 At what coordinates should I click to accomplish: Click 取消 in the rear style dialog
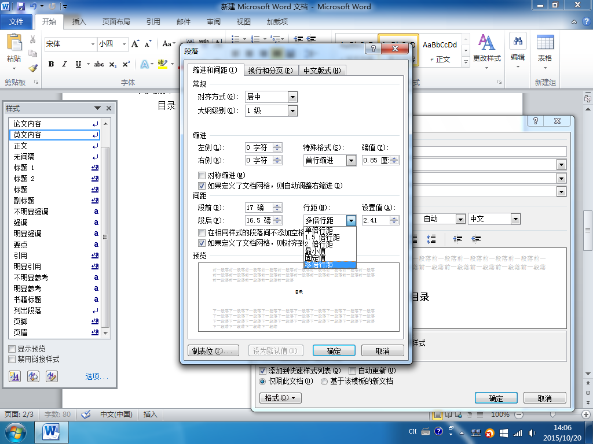tap(544, 398)
